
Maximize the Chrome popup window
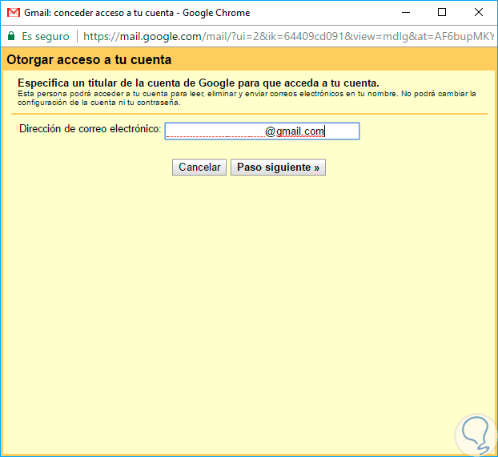(442, 12)
